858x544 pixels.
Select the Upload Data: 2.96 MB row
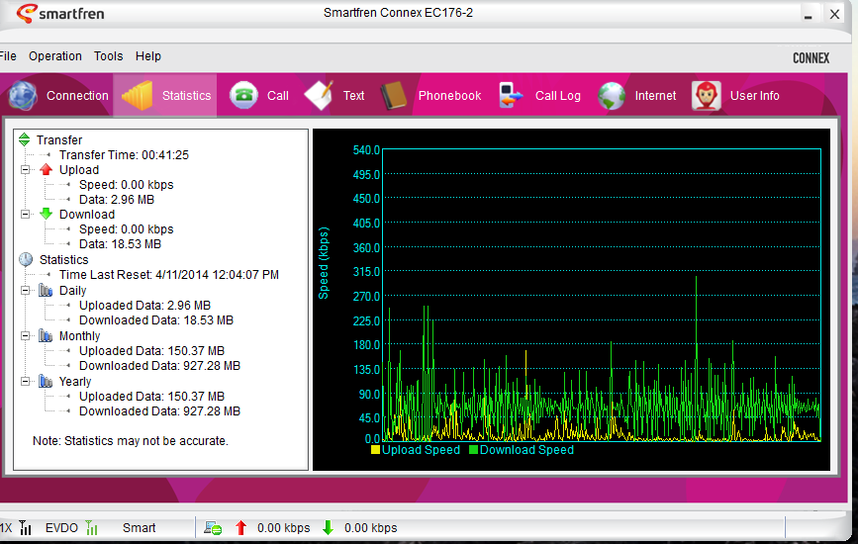[x=117, y=200]
